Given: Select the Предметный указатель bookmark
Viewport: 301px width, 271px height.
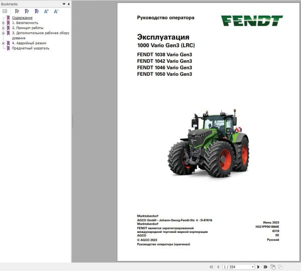Looking at the screenshot, I should click(x=31, y=48).
